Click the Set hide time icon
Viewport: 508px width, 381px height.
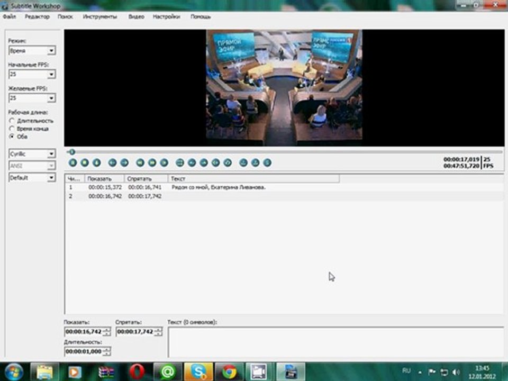(204, 162)
